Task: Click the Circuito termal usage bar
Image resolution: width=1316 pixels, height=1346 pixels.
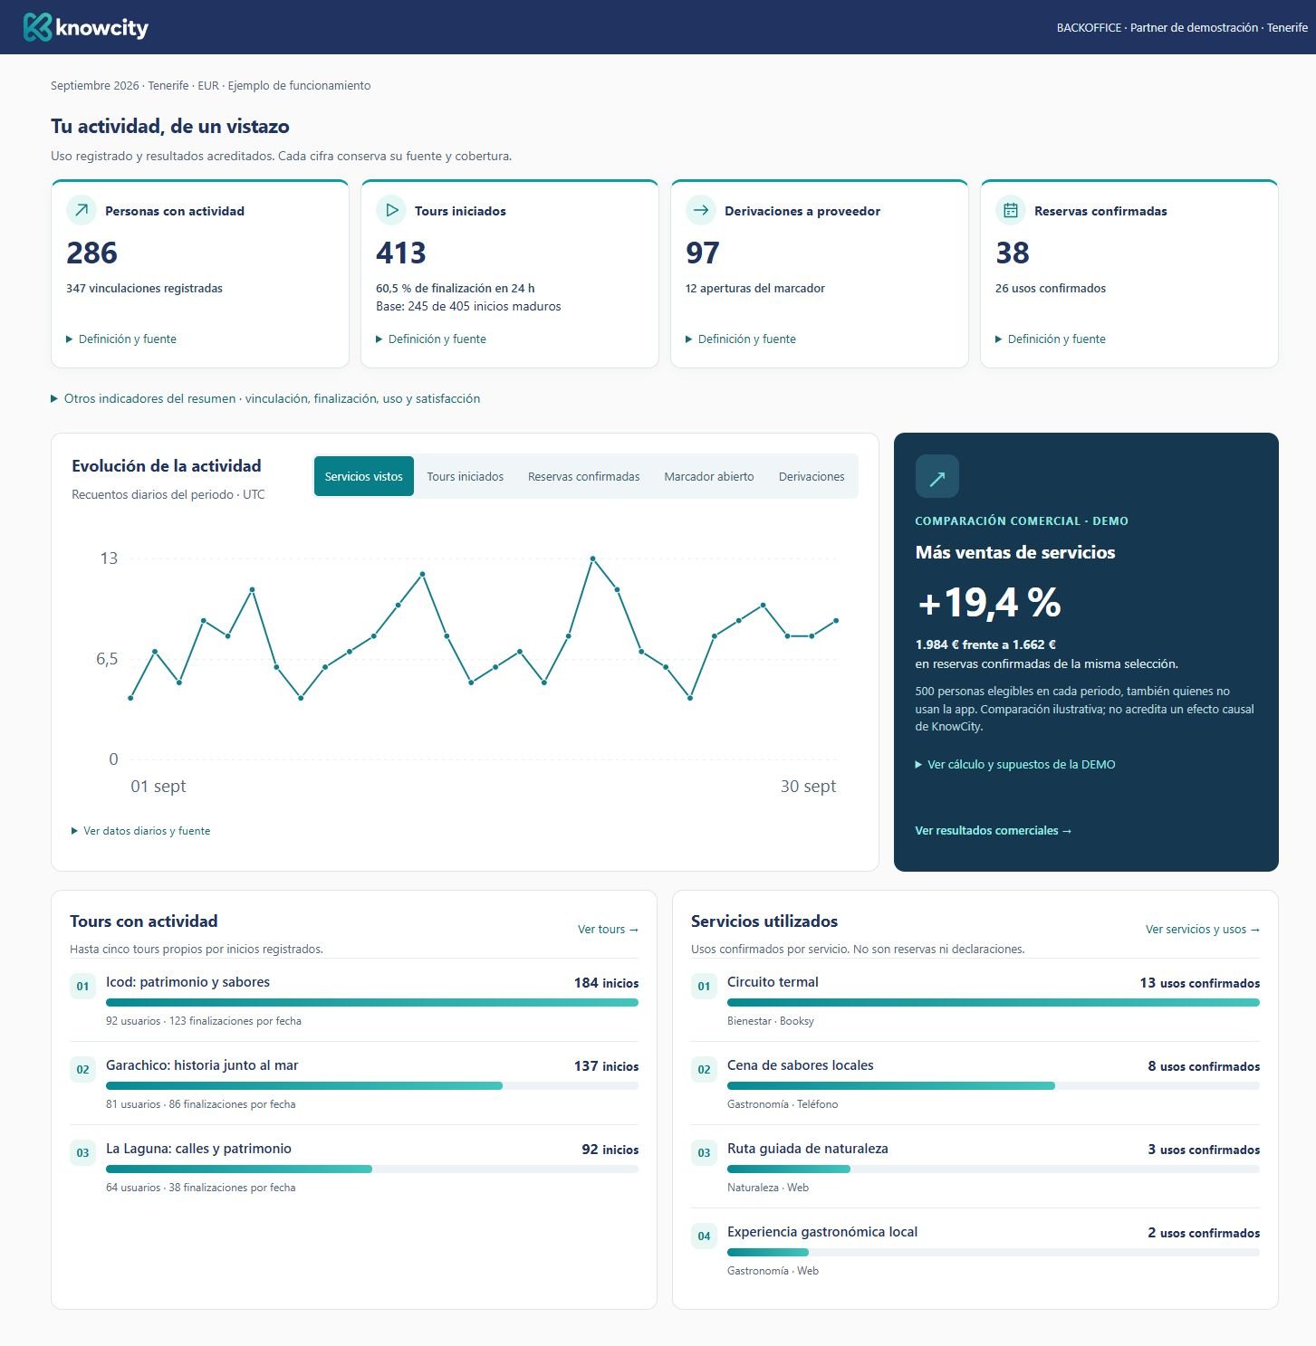Action: (x=994, y=1002)
